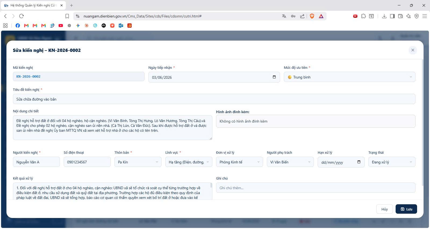430x229 pixels.
Task: Expand the Trạng thái dropdown
Action: click(392, 162)
